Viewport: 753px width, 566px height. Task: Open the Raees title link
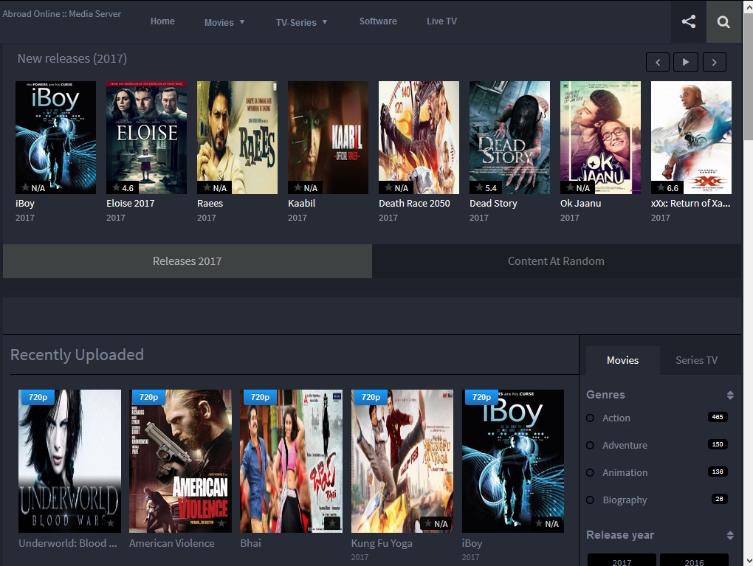tap(210, 204)
